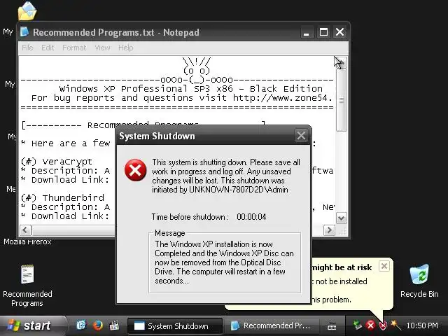Click the red error icon in System Shutdown
The height and width of the screenshot is (336, 448).
point(135,170)
